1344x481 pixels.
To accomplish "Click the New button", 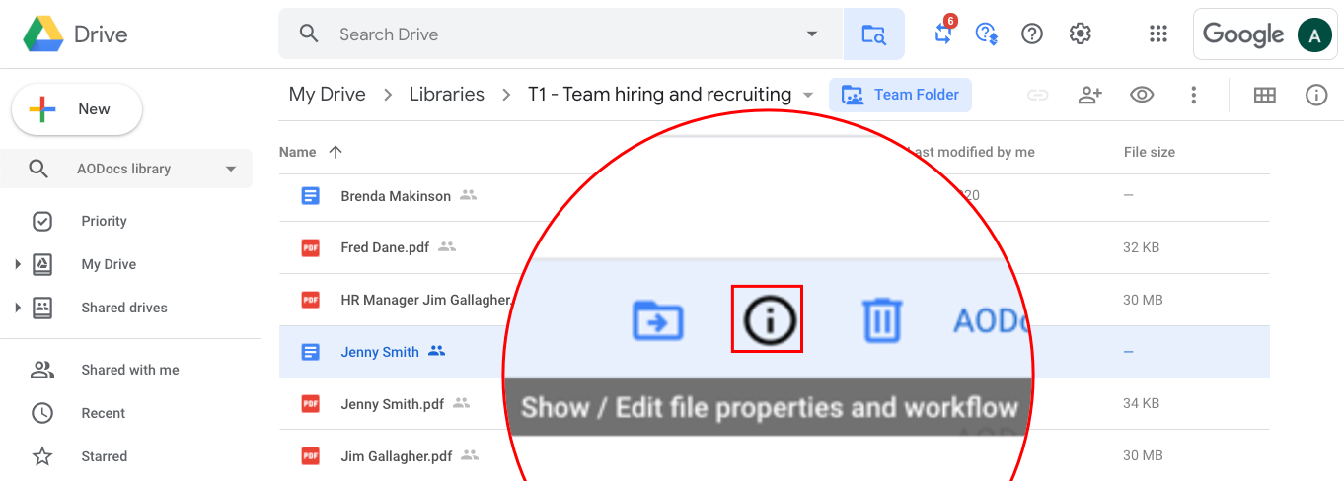I will tap(77, 109).
